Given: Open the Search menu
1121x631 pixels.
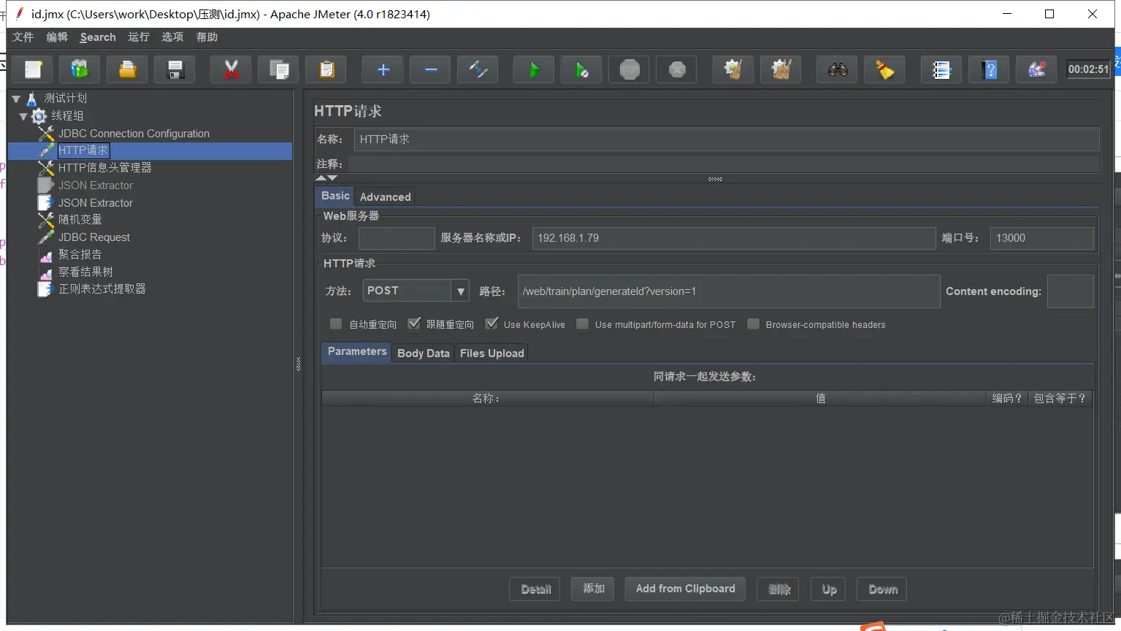Looking at the screenshot, I should click(x=98, y=37).
